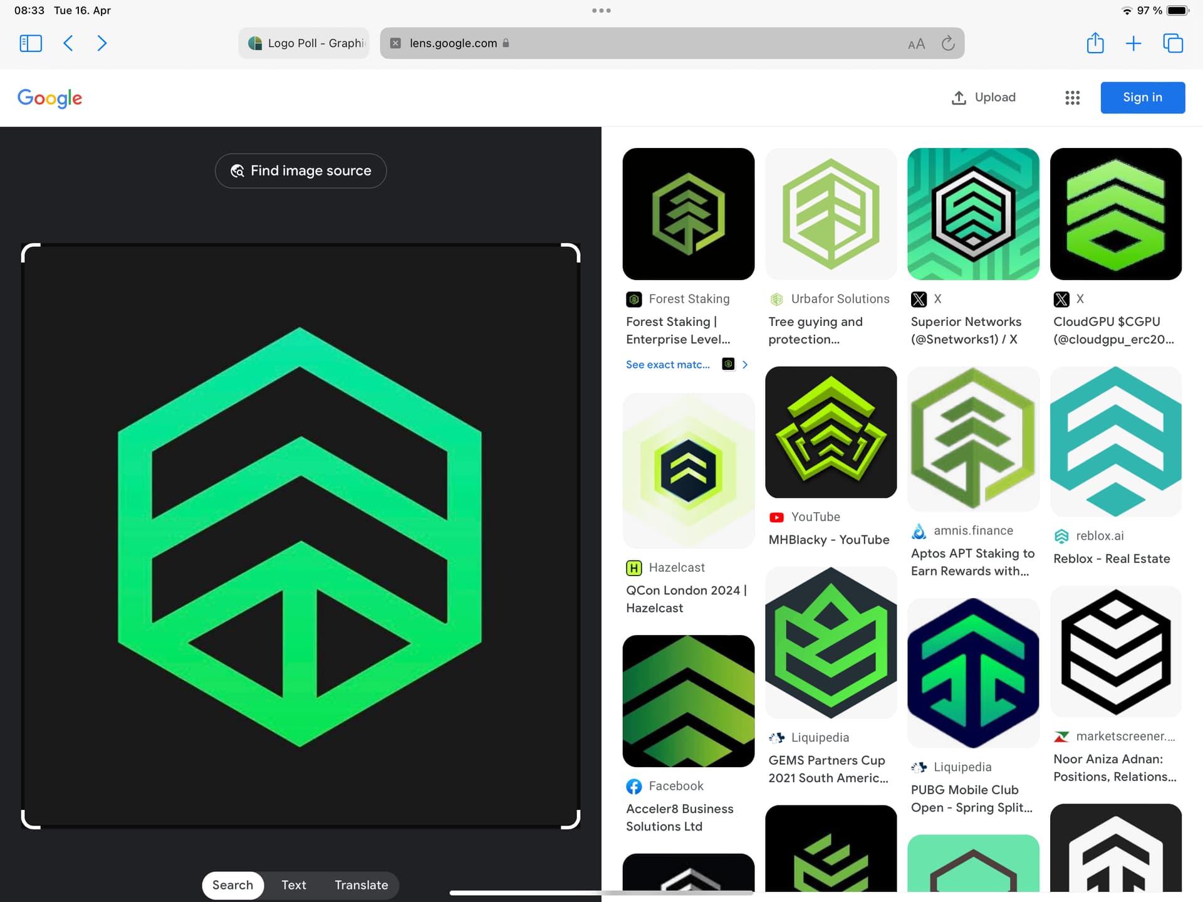Click the reblox.ai source favicon
1203x902 pixels.
pos(1061,536)
